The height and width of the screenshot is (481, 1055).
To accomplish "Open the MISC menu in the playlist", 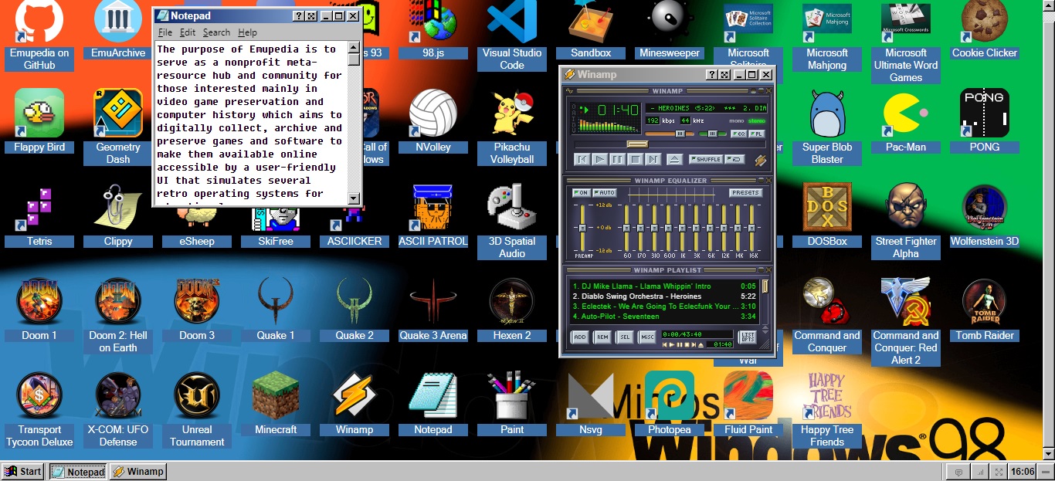I will pyautogui.click(x=646, y=337).
